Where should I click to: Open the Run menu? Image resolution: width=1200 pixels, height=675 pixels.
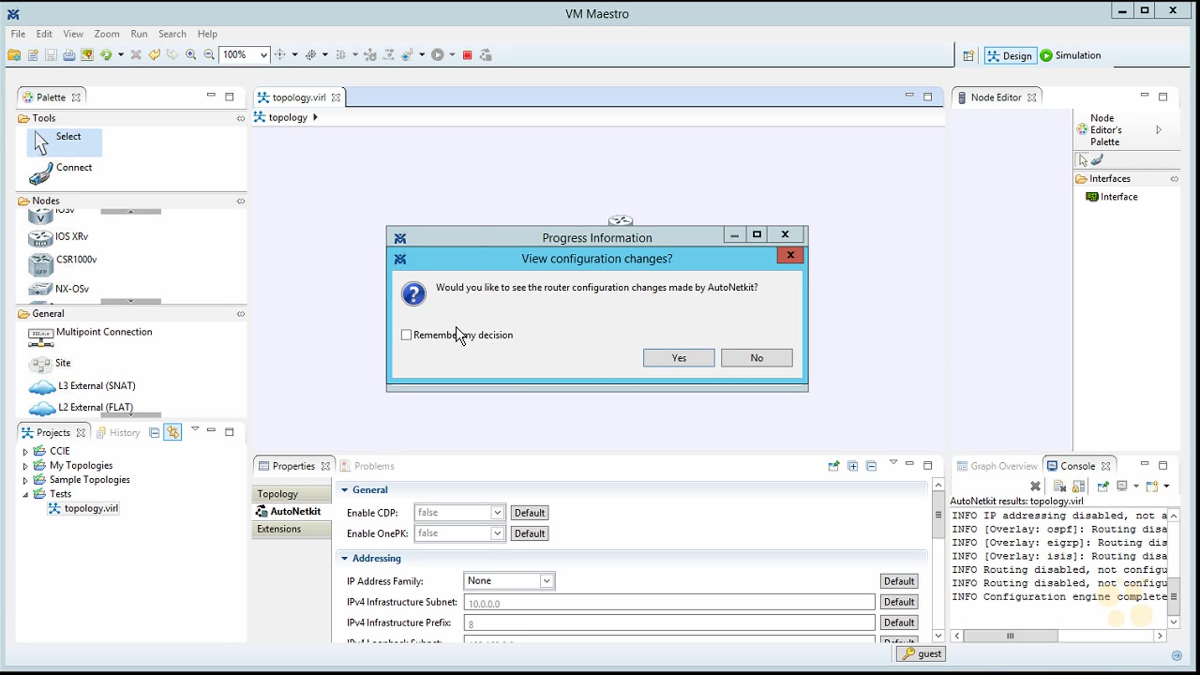139,34
